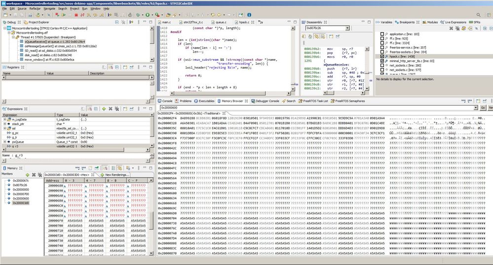Click the Suspend (pause) debug icon
This screenshot has height=265, width=493.
[70, 15]
